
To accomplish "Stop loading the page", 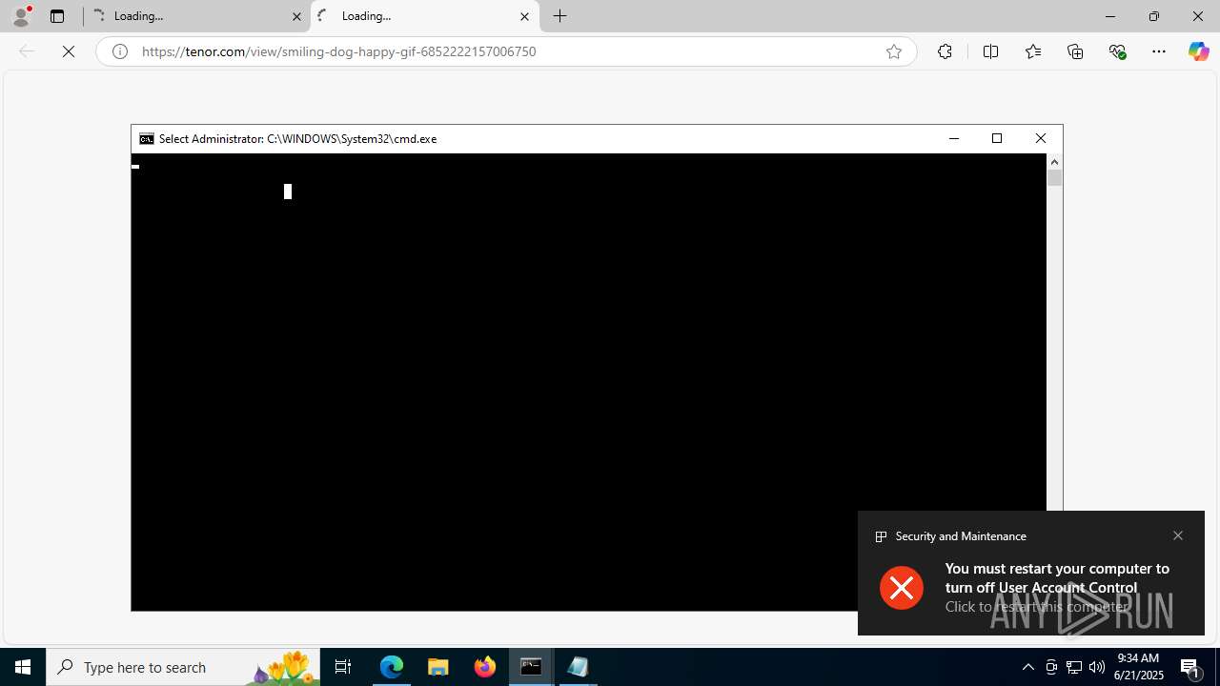I will point(69,51).
